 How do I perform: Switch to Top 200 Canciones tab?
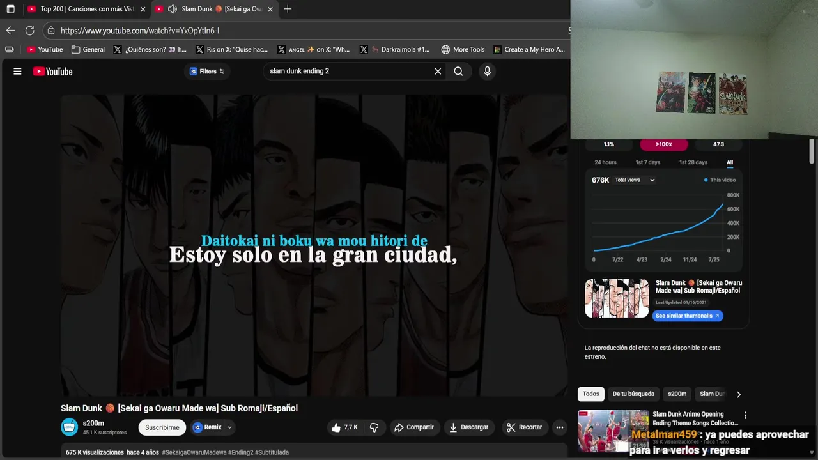(81, 9)
